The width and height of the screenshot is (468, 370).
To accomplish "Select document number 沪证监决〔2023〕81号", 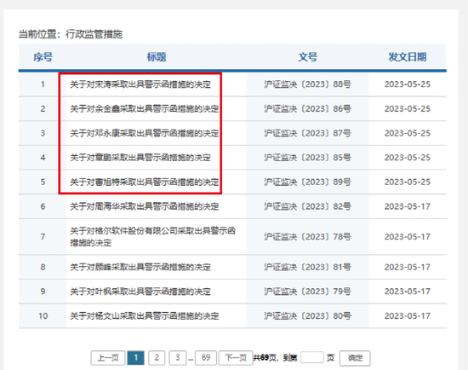I will [307, 267].
